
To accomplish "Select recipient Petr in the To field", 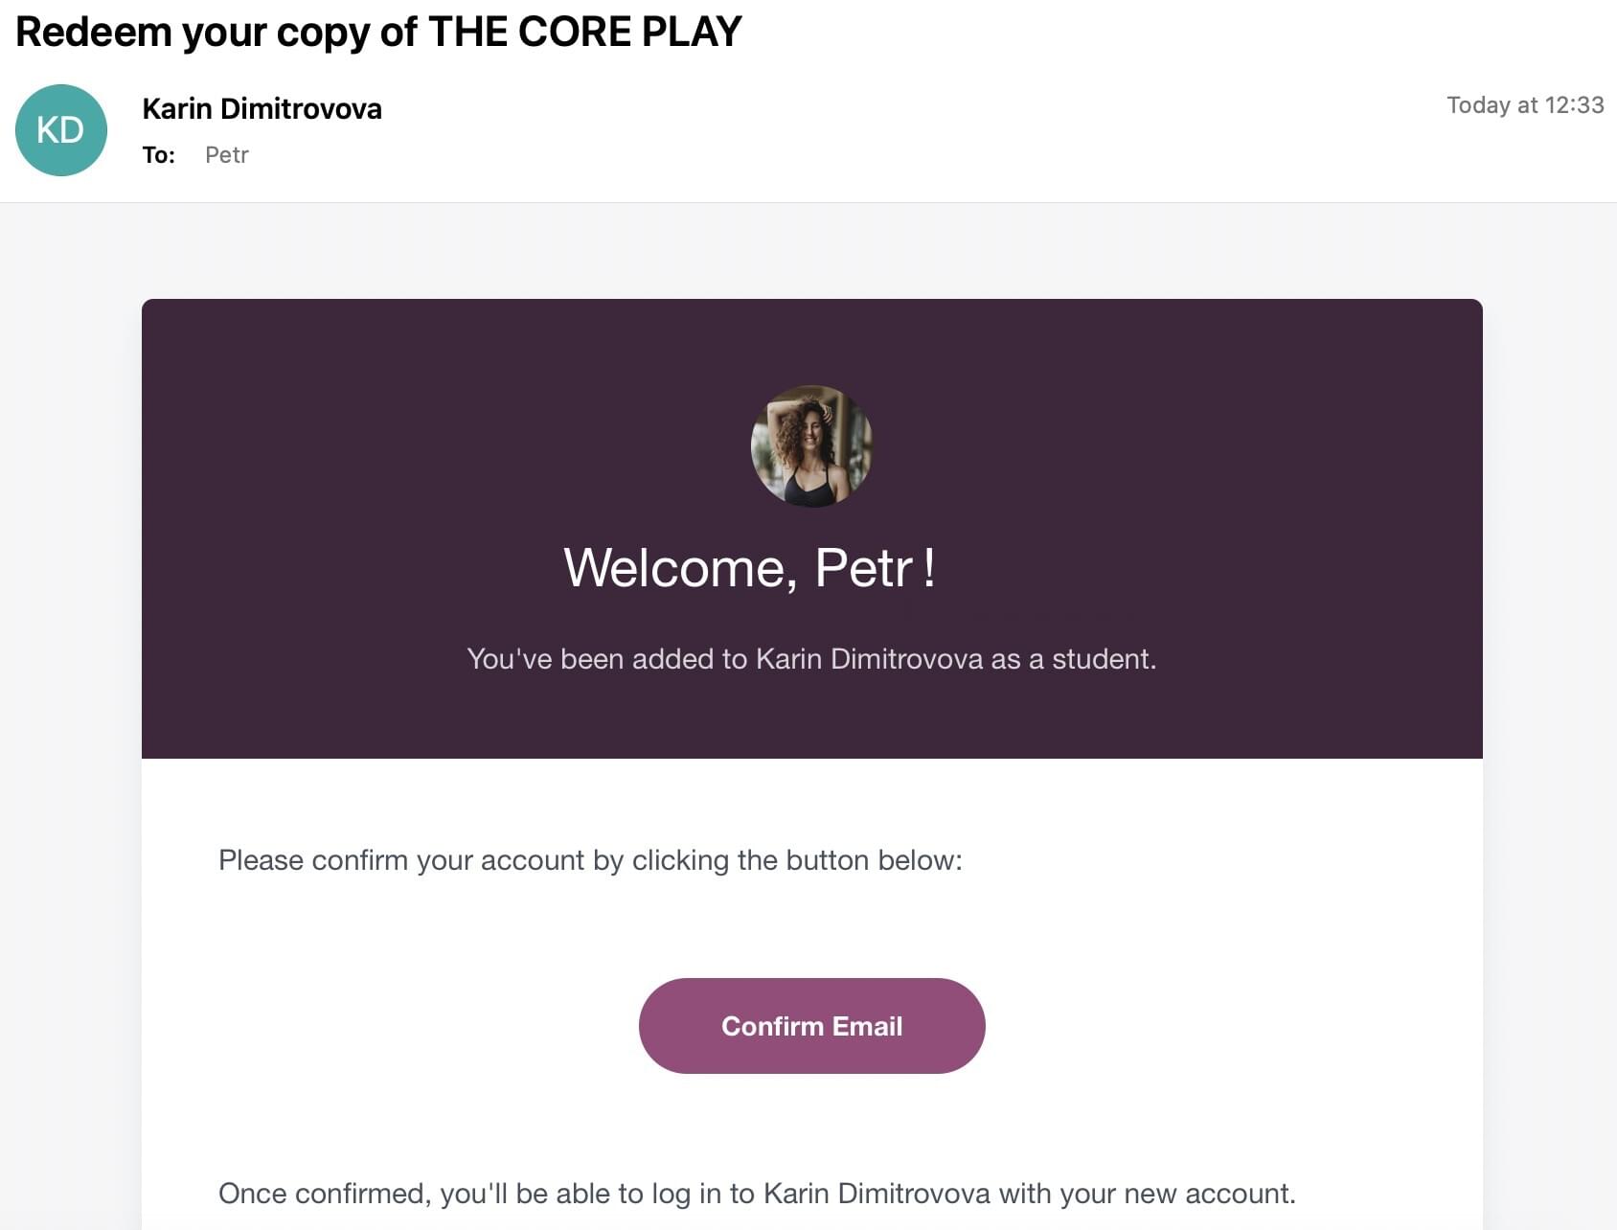I will tap(227, 155).
